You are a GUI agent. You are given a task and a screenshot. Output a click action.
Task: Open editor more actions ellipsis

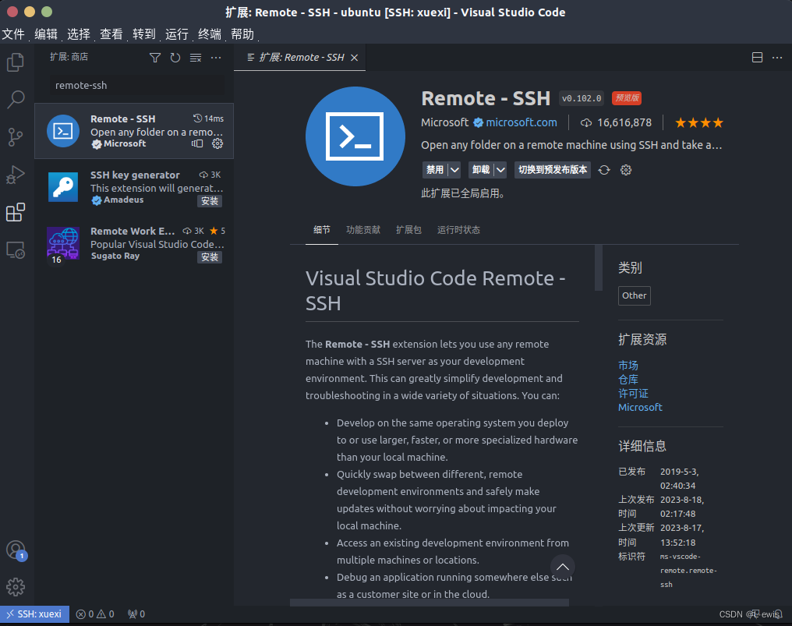pos(777,58)
